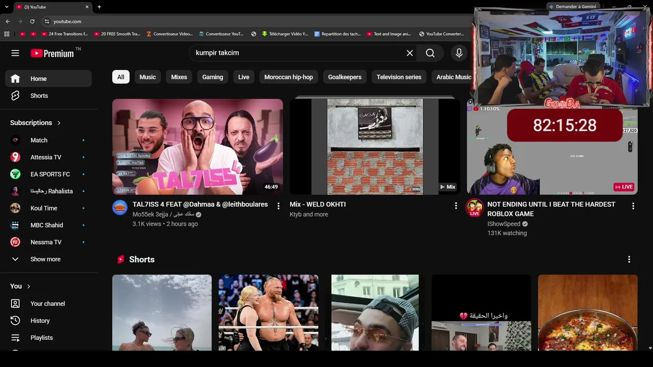653x367 pixels.
Task: Open the Chrome apps grid shortcut
Action: tap(7, 34)
